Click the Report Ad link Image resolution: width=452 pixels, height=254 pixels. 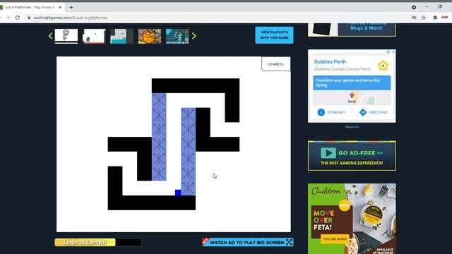click(x=352, y=127)
